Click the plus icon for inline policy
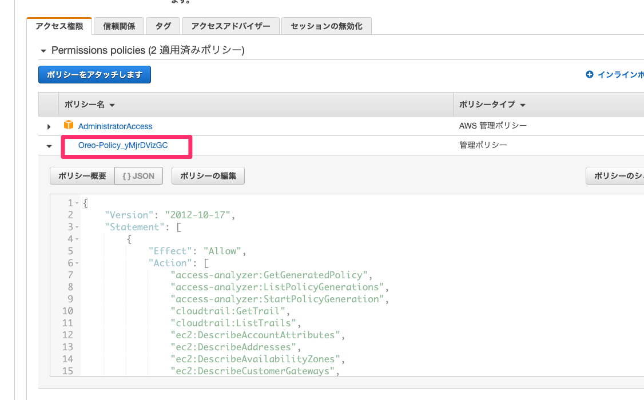 pyautogui.click(x=589, y=74)
